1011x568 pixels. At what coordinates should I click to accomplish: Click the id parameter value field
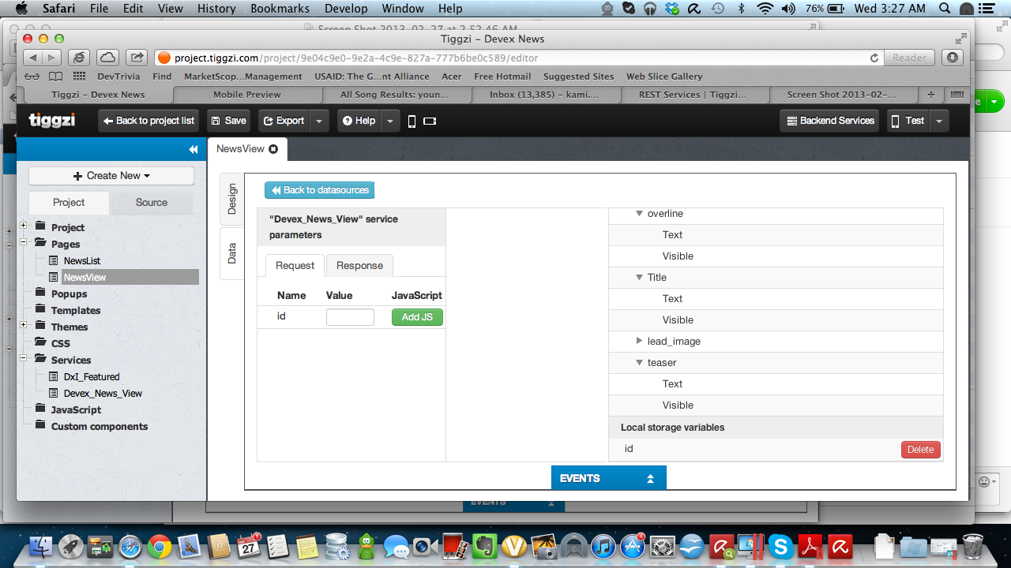coord(350,317)
